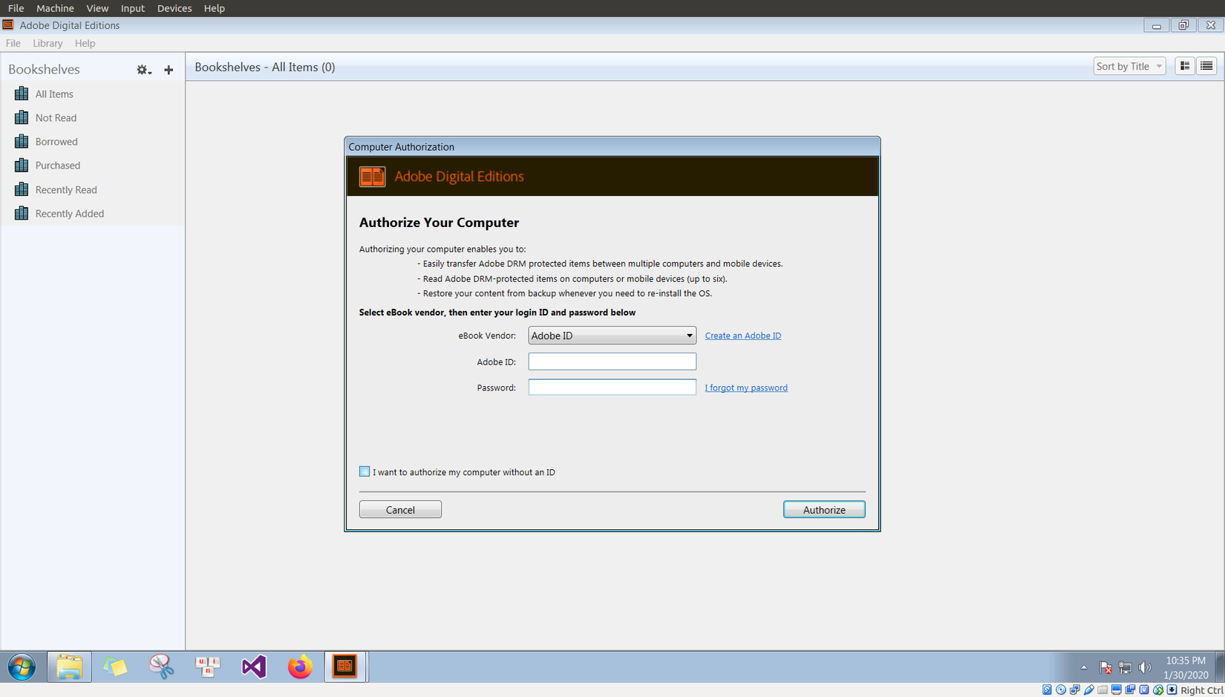Click the Recently Added bookshelf icon
Viewport: 1225px width, 697px height.
(x=22, y=213)
